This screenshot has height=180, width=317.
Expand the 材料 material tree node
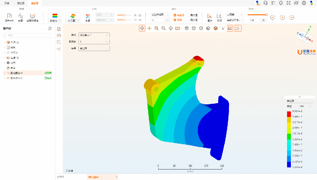5,47
